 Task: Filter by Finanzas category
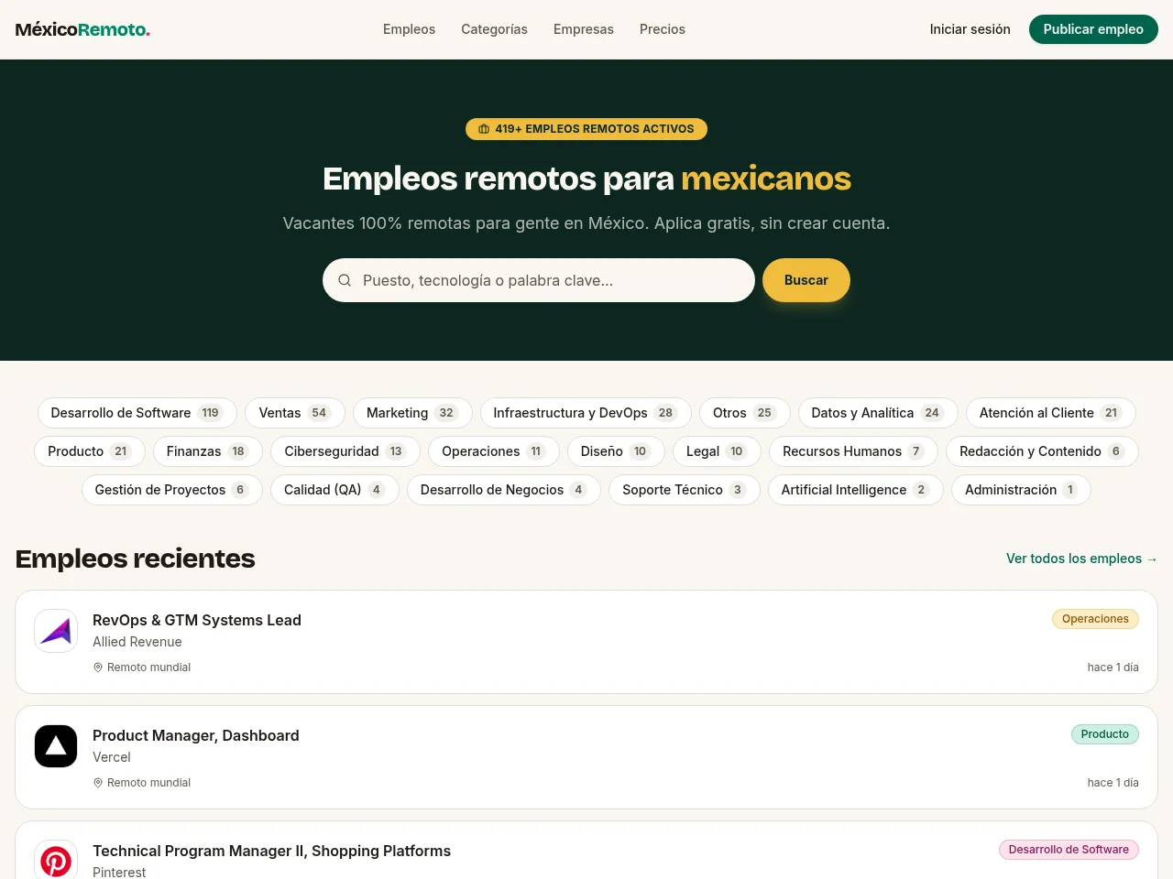(208, 451)
